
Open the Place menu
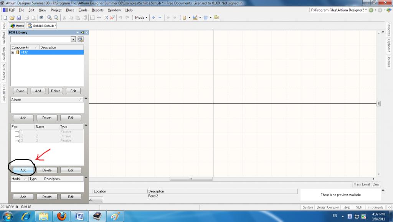[70, 10]
